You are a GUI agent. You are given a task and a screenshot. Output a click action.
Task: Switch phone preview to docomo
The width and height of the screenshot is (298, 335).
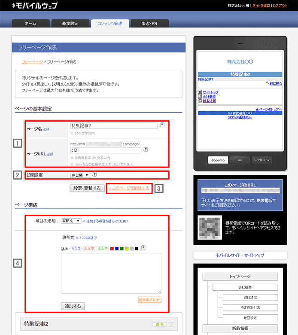[218, 160]
